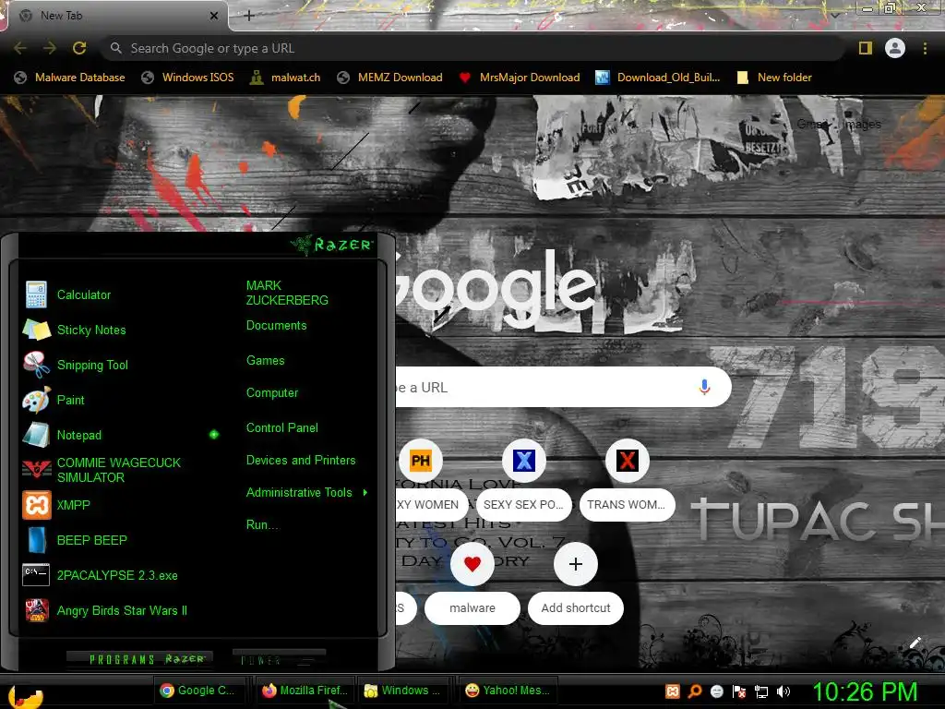This screenshot has height=709, width=945.
Task: Switch to Yahoo! Messenger taskbar button
Action: [x=507, y=691]
